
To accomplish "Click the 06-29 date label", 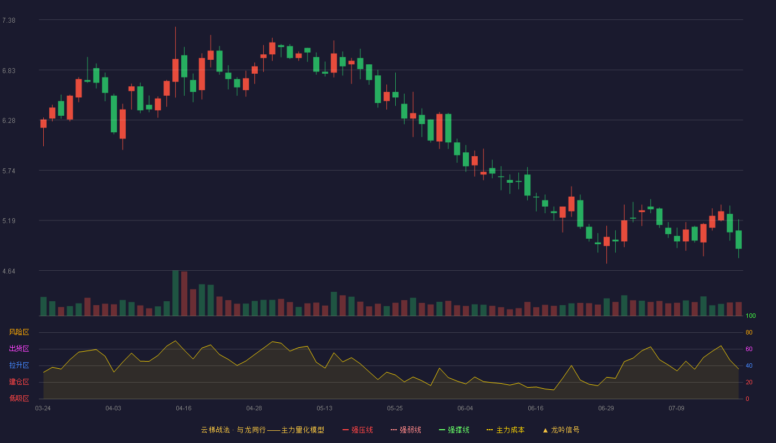I will [x=606, y=408].
